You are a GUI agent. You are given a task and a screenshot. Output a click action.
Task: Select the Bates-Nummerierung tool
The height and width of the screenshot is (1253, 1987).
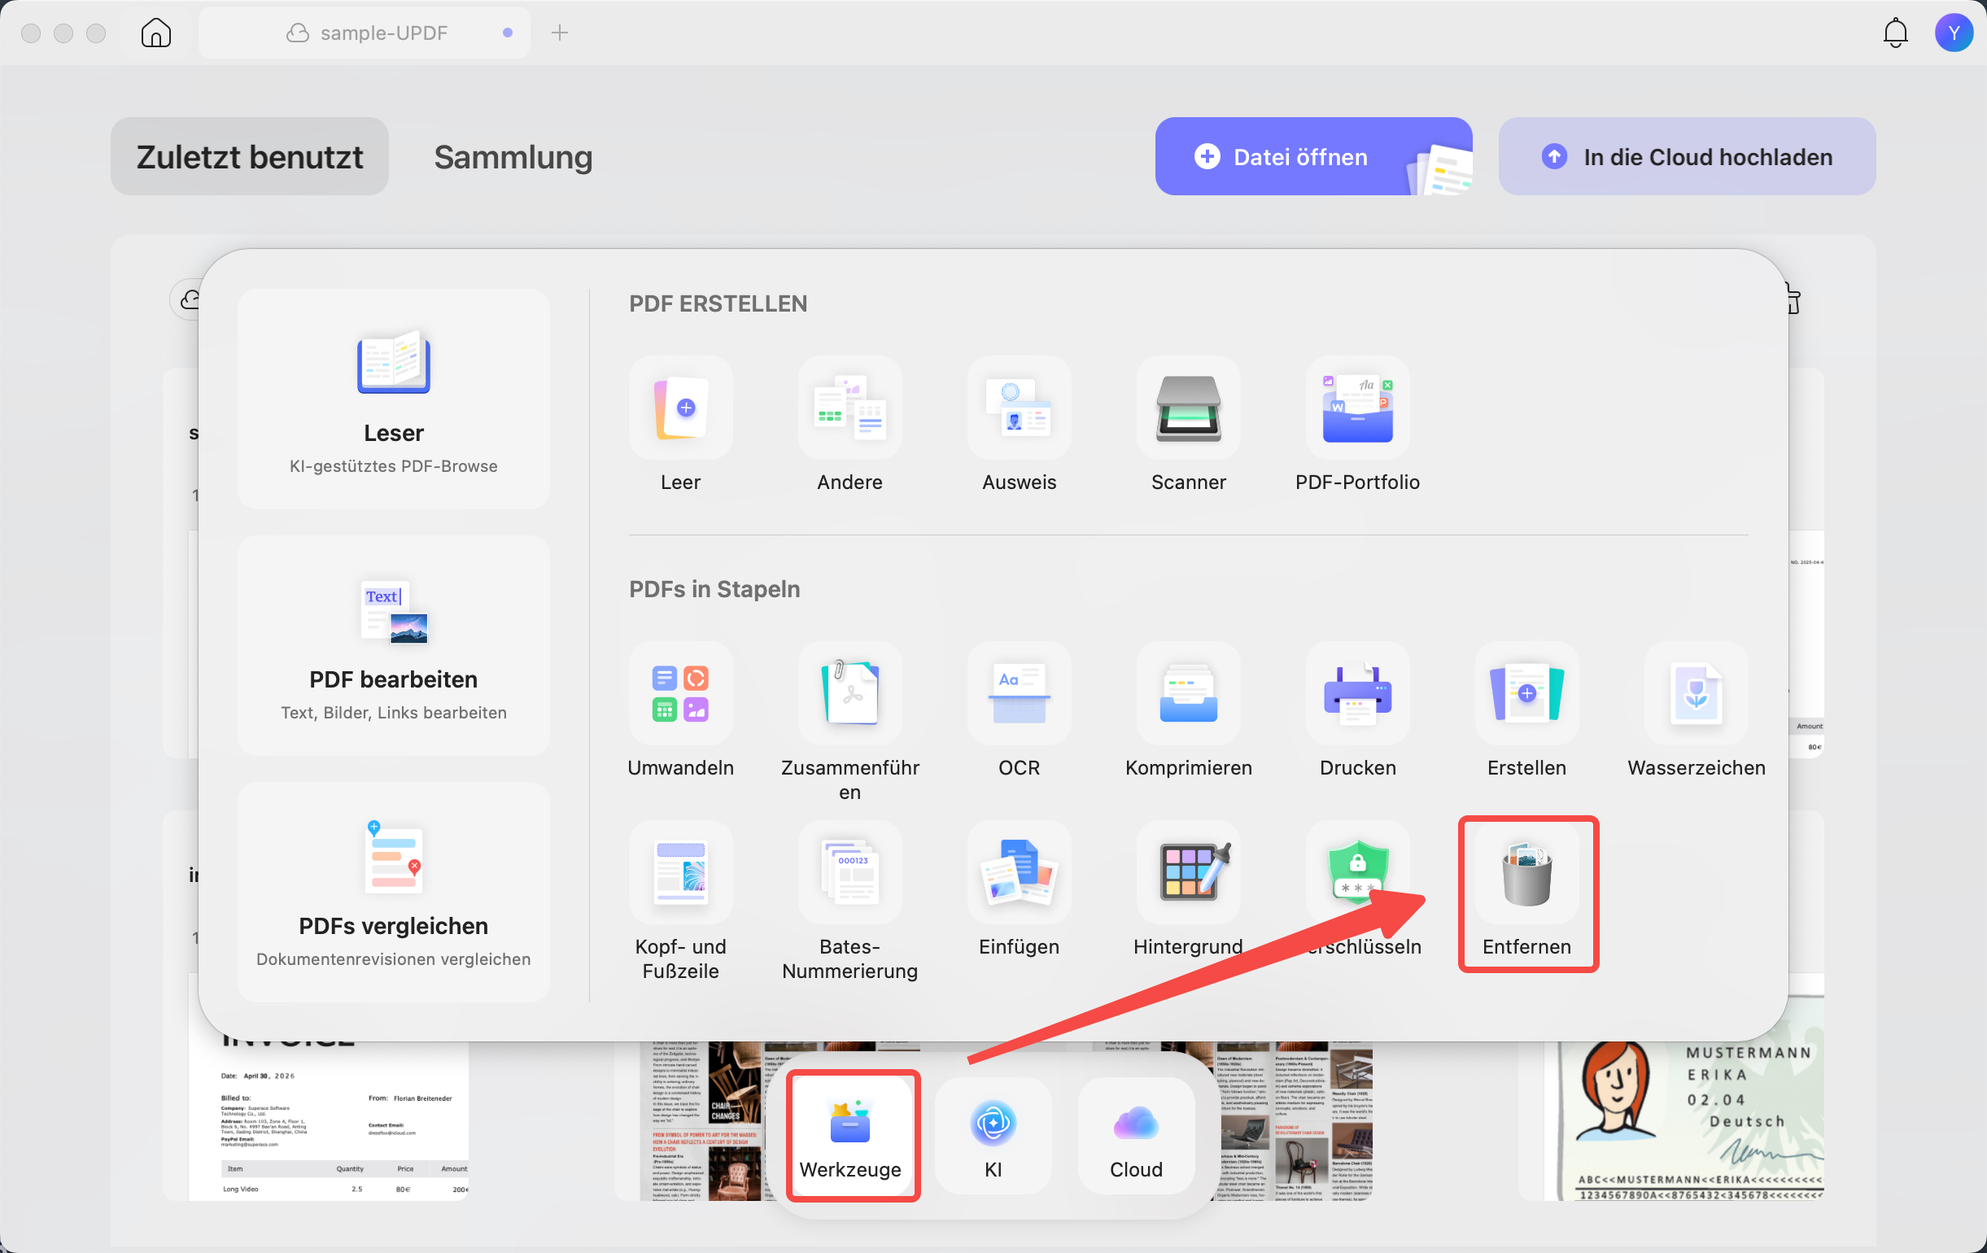tap(850, 873)
